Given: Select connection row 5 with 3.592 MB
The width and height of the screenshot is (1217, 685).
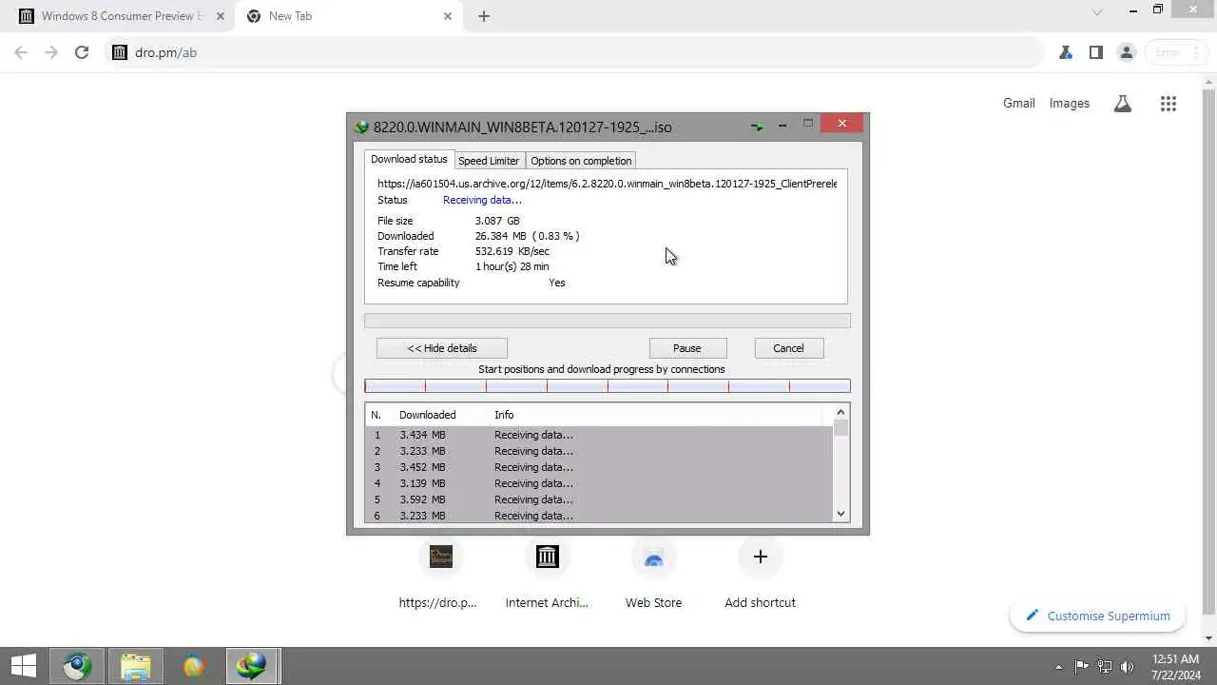Looking at the screenshot, I should point(599,499).
